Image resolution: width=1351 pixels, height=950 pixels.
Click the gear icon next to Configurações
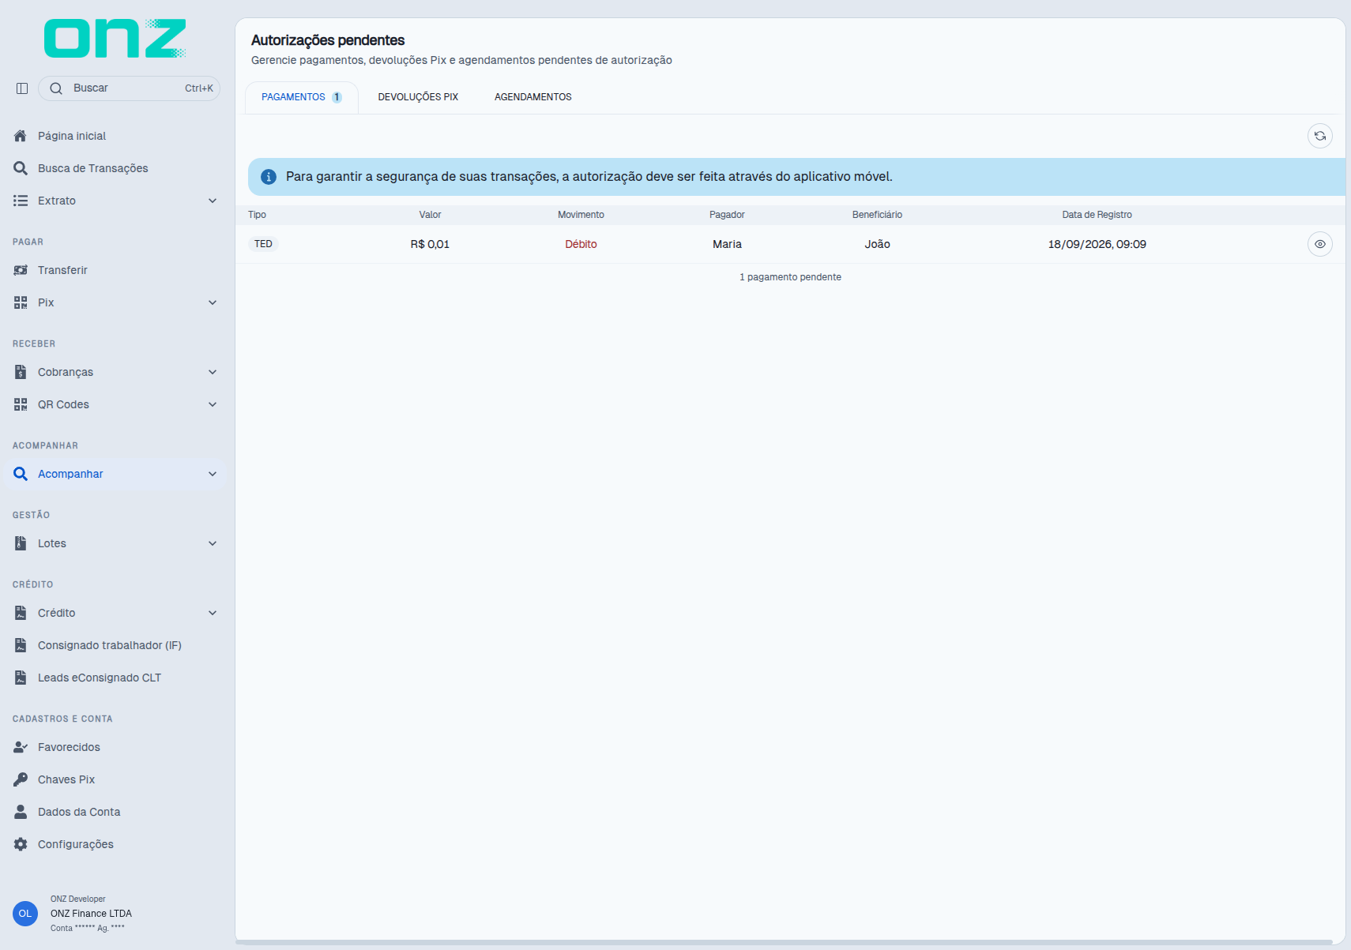[21, 844]
